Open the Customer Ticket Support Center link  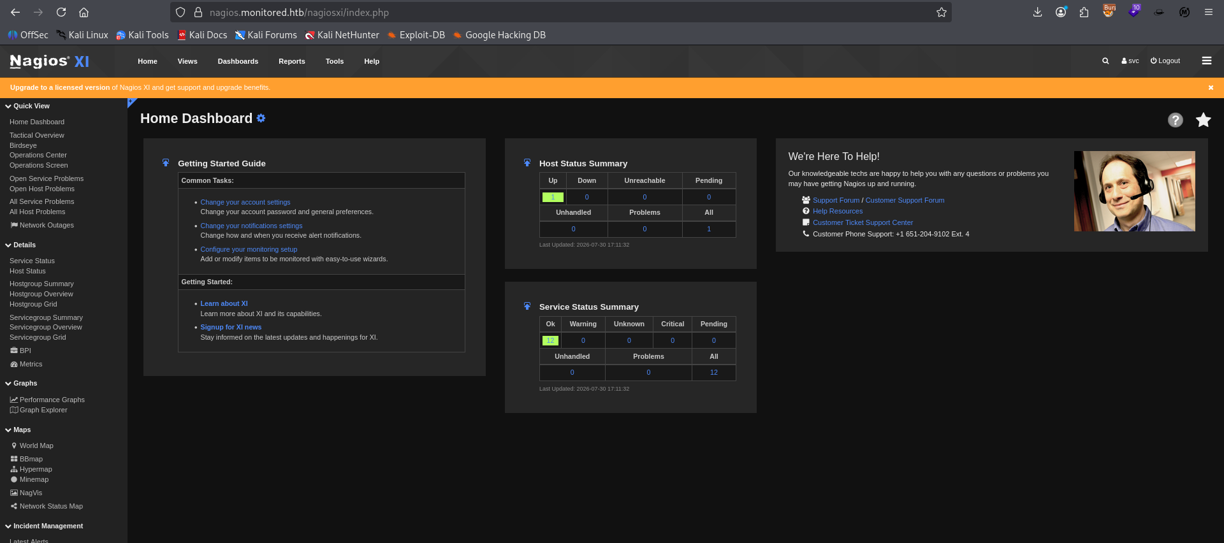click(x=863, y=222)
